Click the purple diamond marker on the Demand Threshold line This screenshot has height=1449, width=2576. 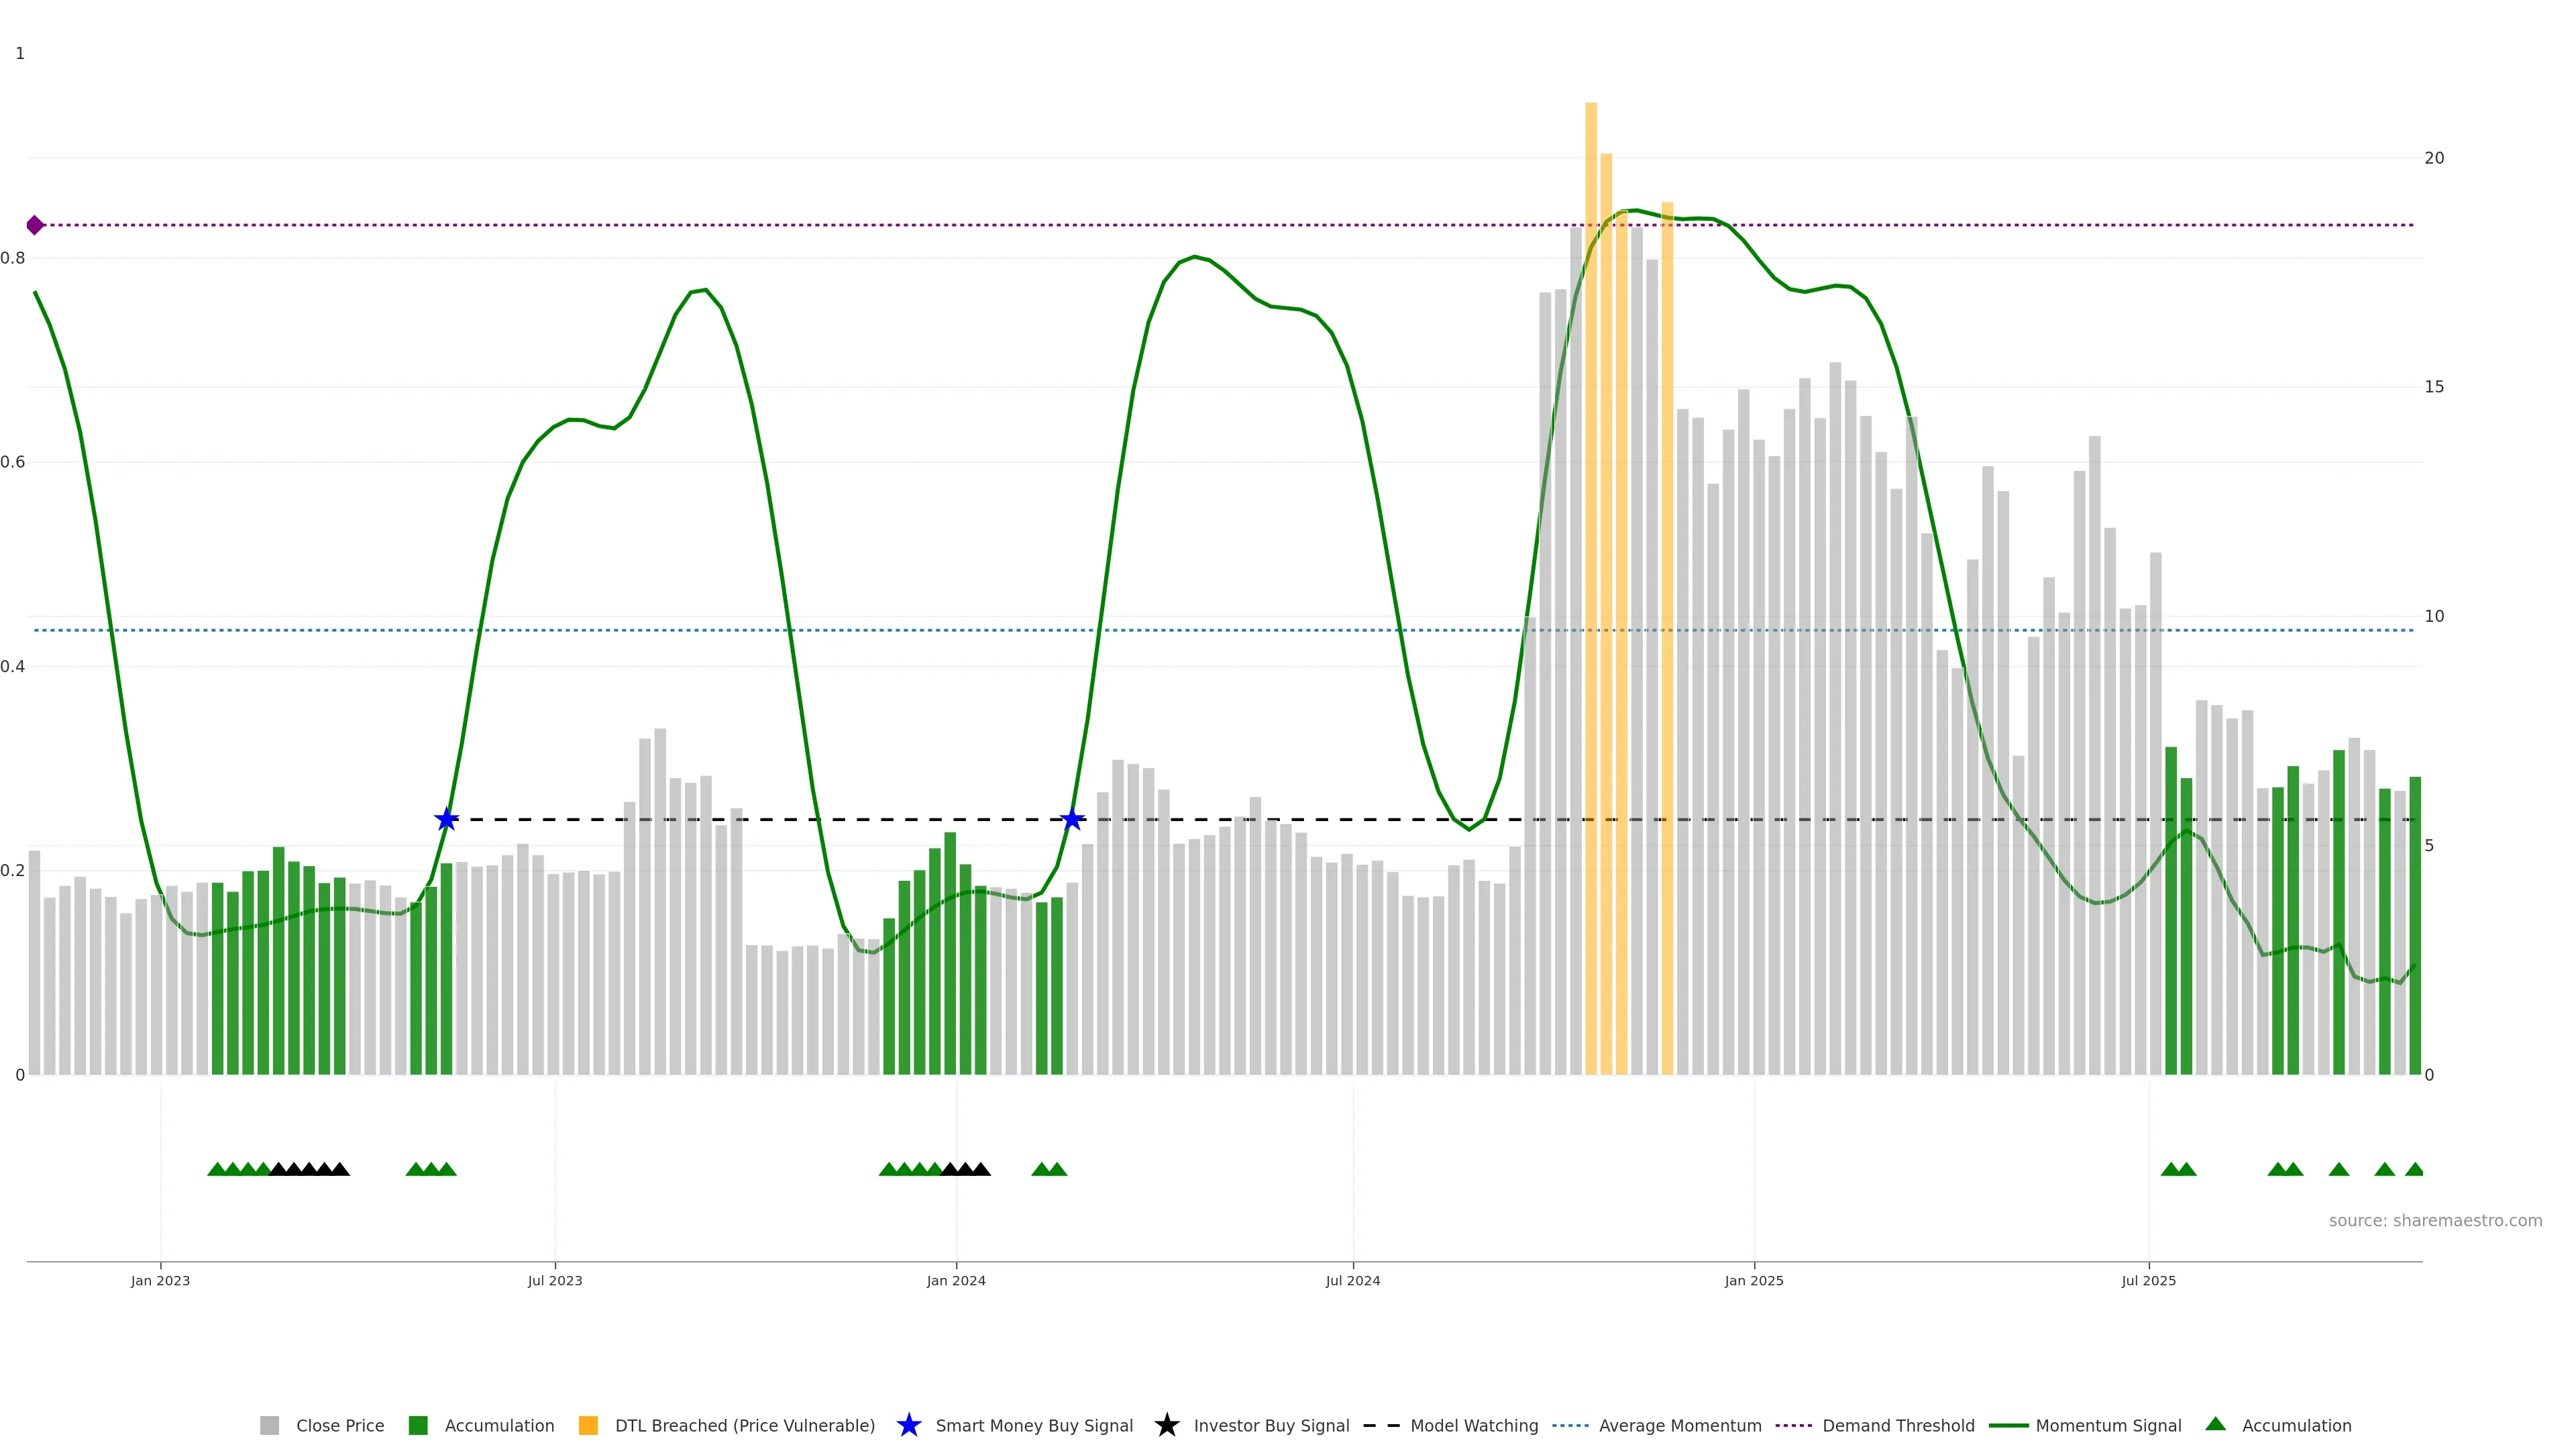[35, 225]
